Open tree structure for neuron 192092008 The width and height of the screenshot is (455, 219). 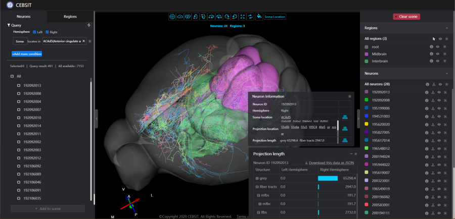[433, 100]
